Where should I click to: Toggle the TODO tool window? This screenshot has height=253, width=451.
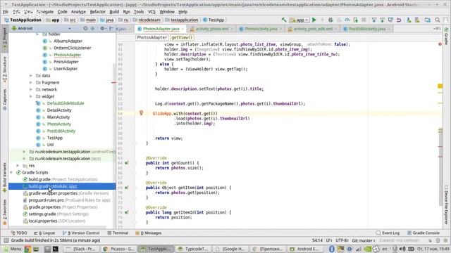coord(19,233)
